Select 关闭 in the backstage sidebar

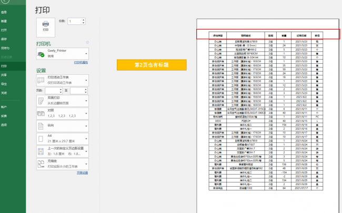point(4,93)
